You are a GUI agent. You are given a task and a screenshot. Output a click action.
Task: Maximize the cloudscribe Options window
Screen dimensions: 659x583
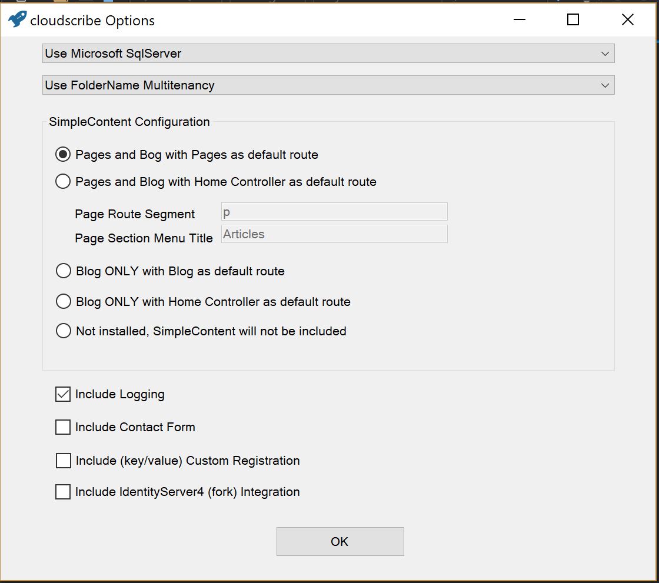[x=573, y=19]
